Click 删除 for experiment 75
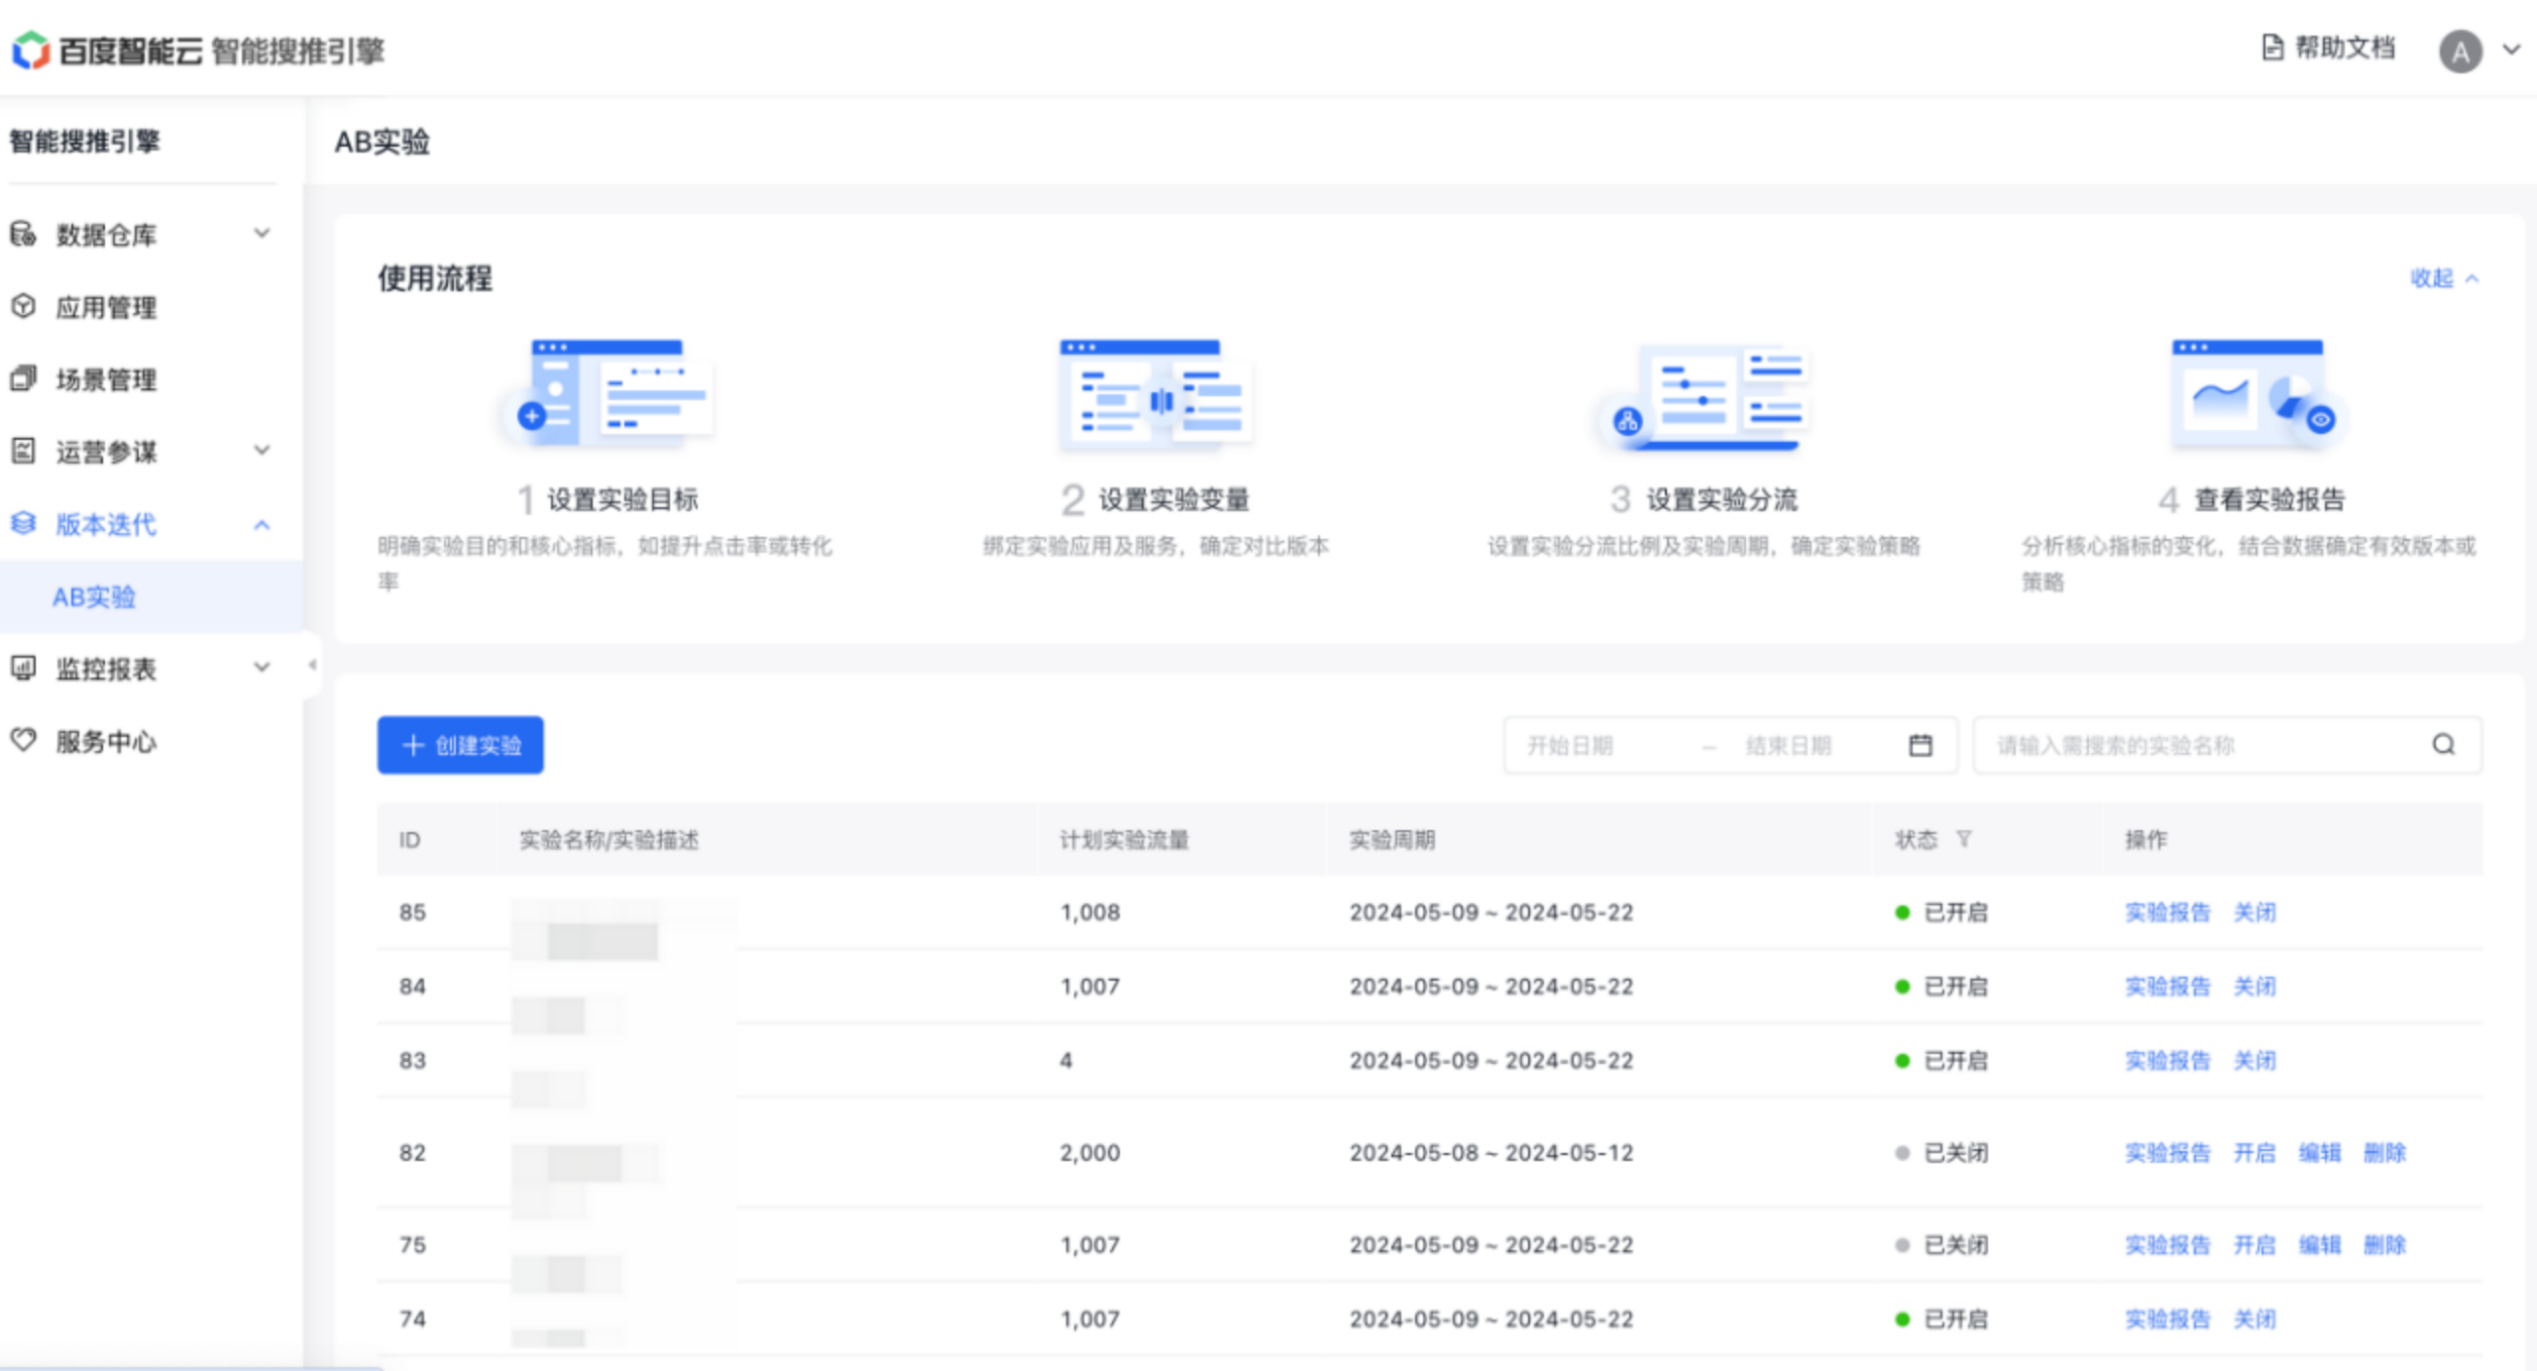Screen dimensions: 2537x1371 coord(2385,1245)
